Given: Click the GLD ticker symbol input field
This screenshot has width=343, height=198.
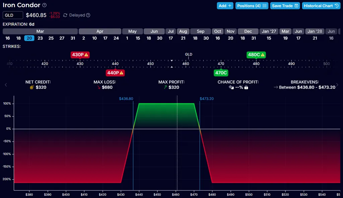Looking at the screenshot, I should (13, 15).
